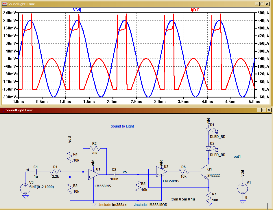This screenshot has height=210, width=273.
Task: Click the out1 net label
Action: (x=237, y=157)
